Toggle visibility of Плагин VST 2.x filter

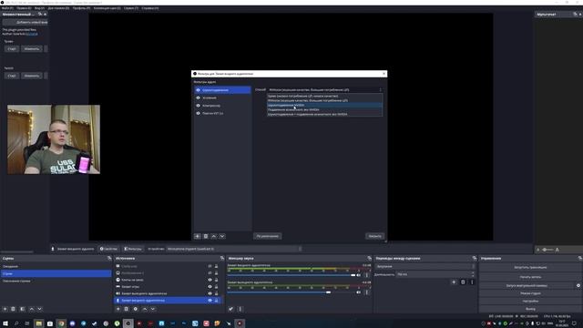pyautogui.click(x=199, y=113)
